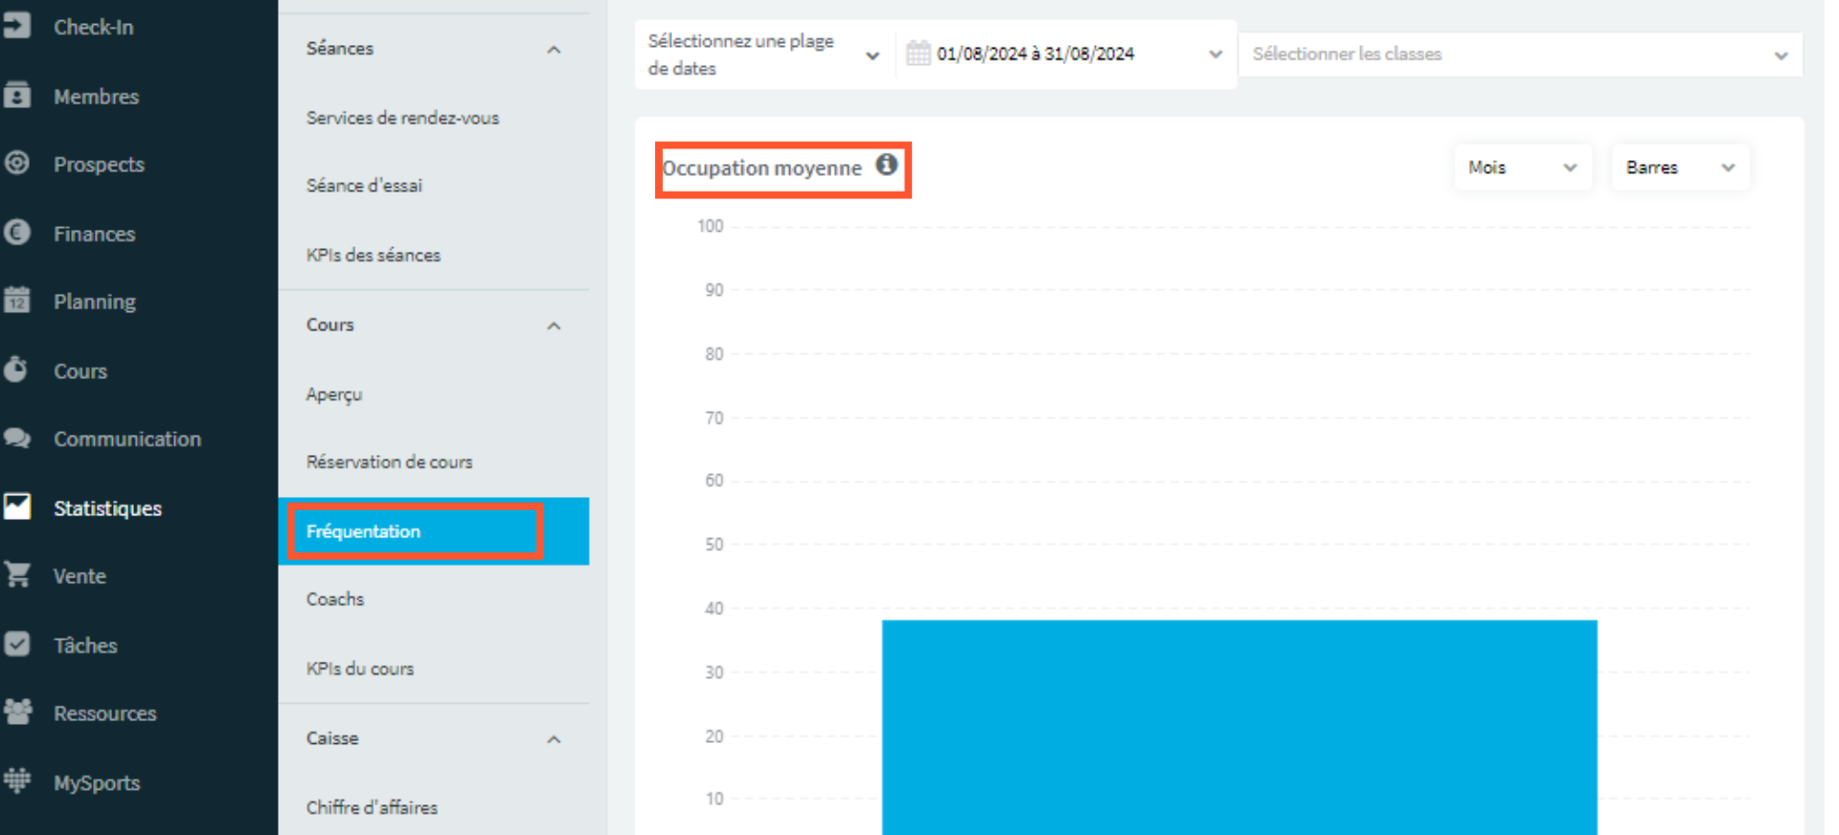Viewport: 1839px width, 835px height.
Task: Open the Finances section
Action: 94,234
